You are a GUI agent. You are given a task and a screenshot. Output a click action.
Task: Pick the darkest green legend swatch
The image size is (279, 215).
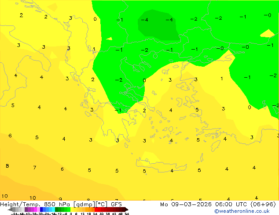pyautogui.click(x=57, y=209)
